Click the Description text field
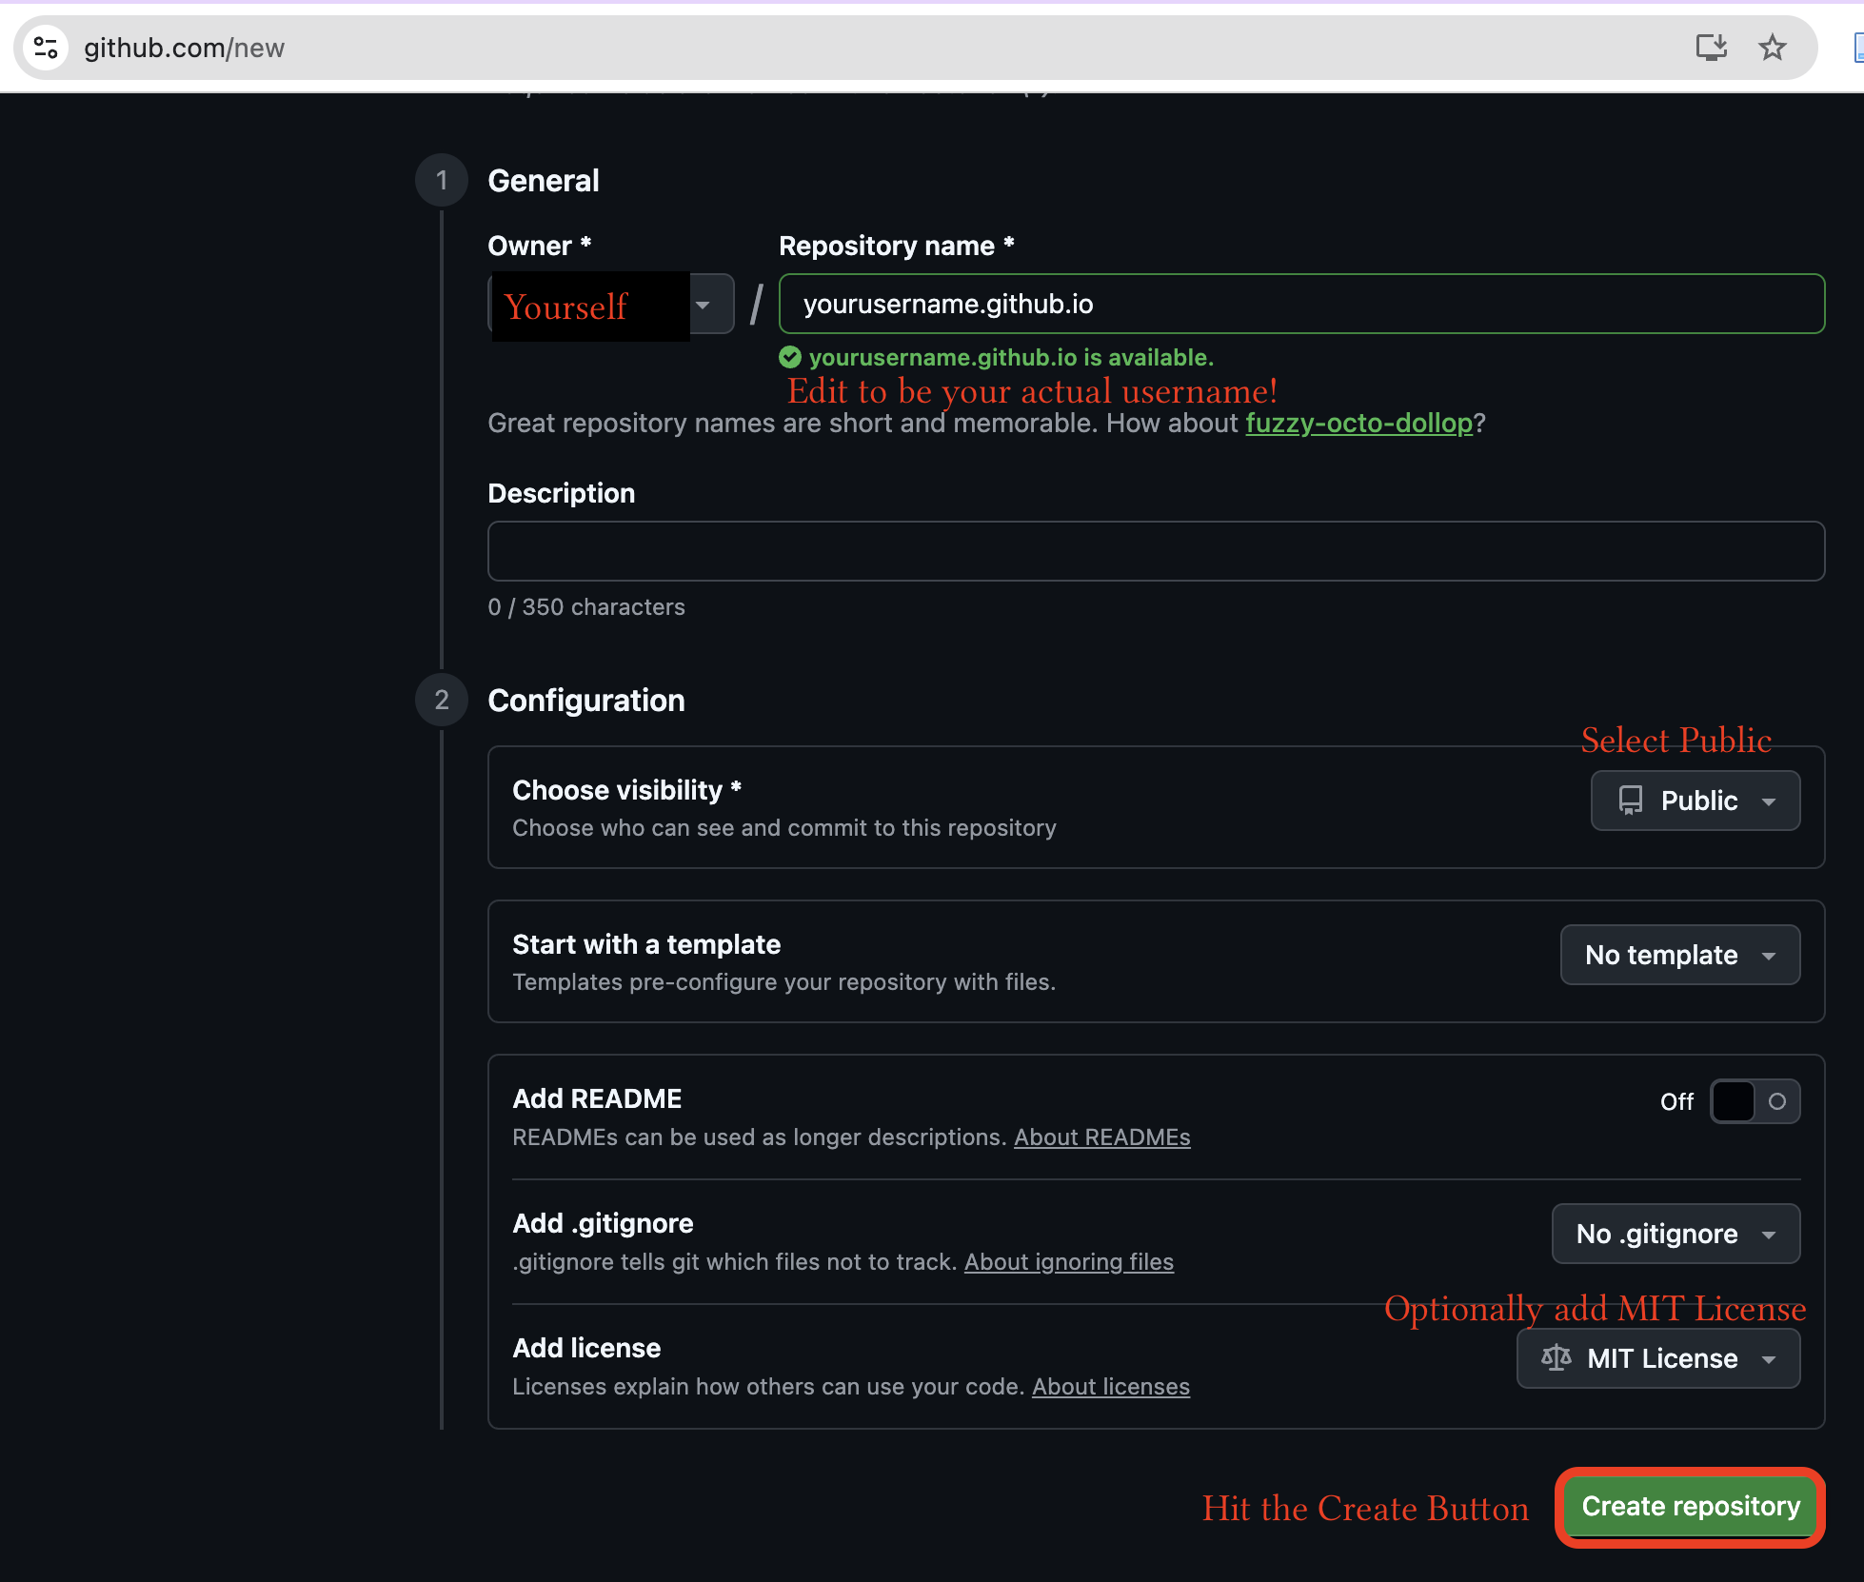This screenshot has width=1864, height=1582. coord(1156,551)
